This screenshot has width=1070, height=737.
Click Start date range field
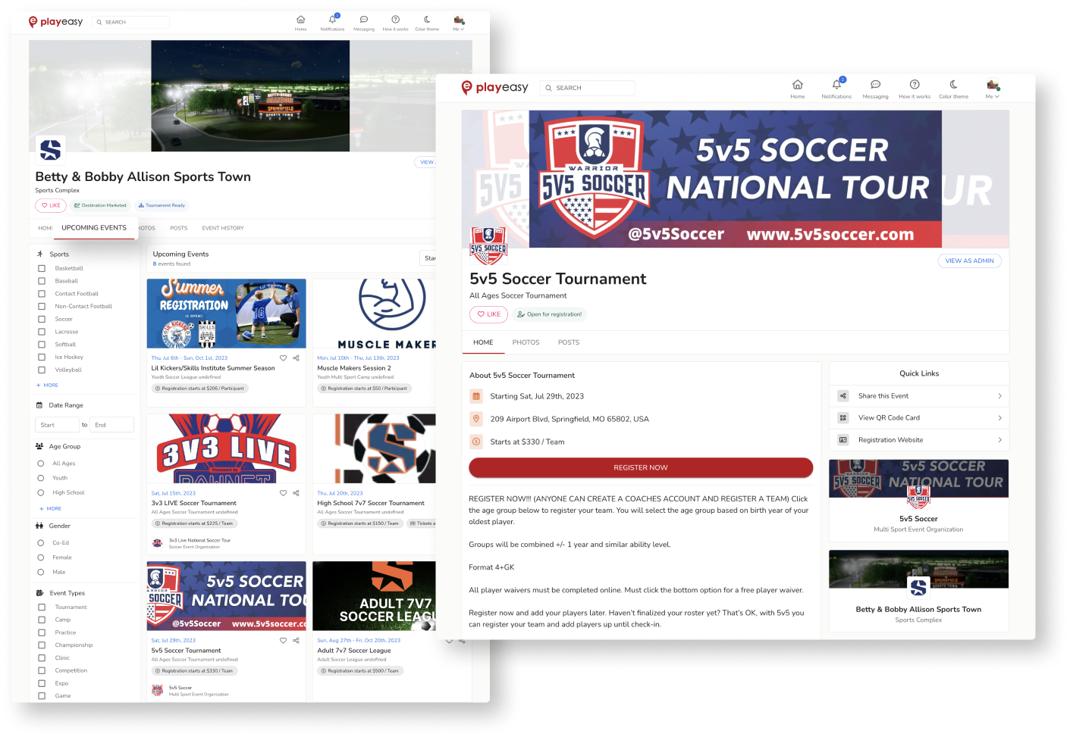point(57,425)
